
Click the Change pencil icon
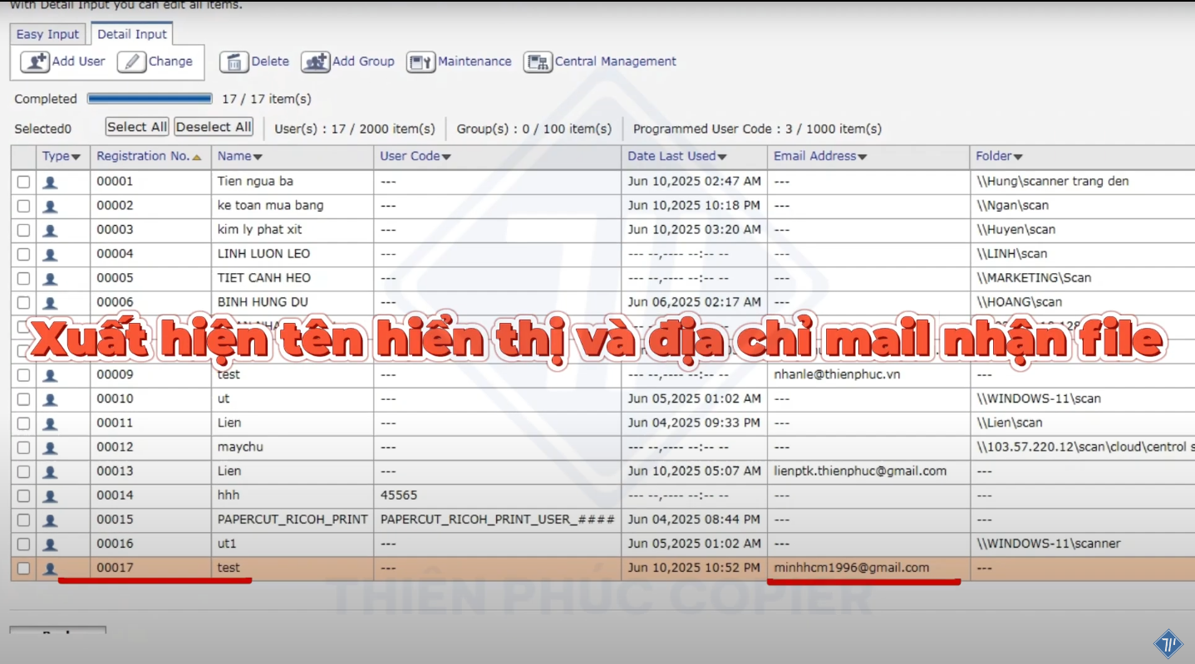pos(131,62)
